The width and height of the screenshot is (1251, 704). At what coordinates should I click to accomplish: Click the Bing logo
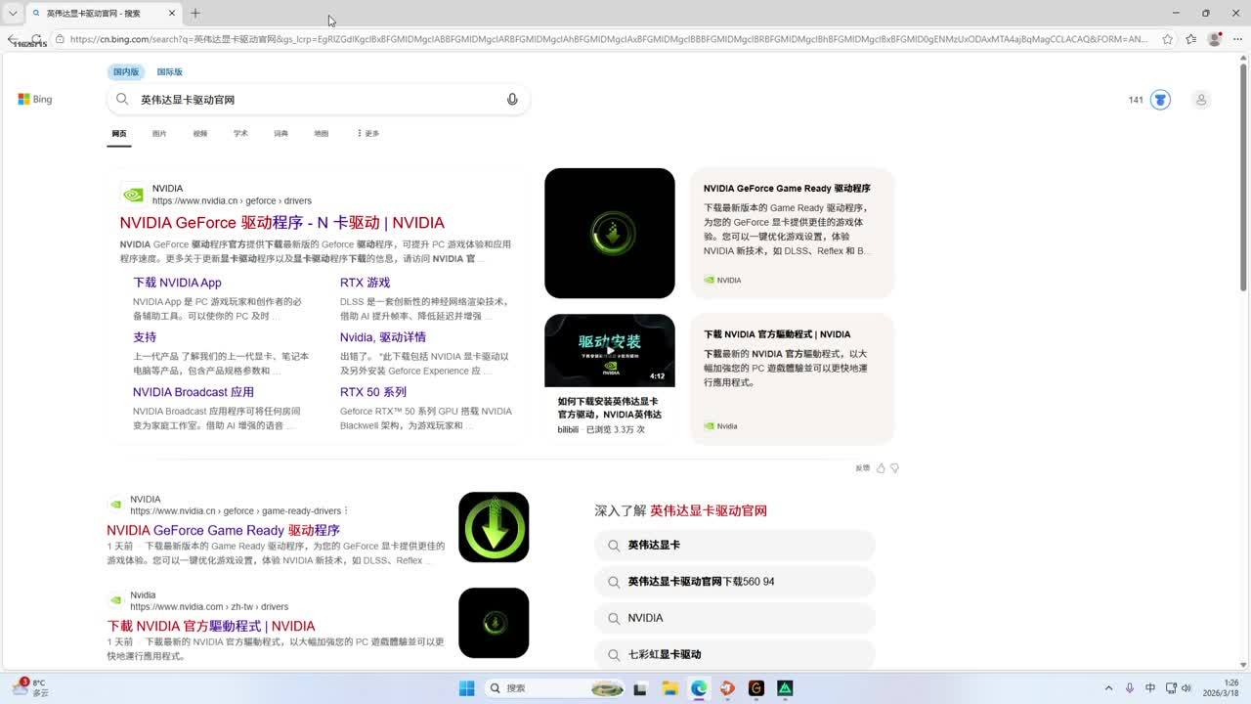point(35,100)
